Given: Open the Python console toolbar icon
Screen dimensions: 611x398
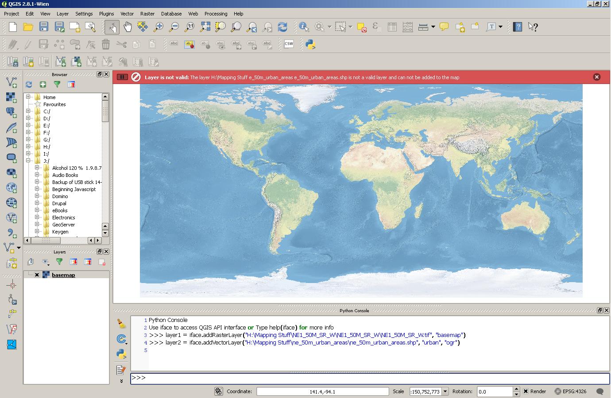Looking at the screenshot, I should pyautogui.click(x=310, y=44).
